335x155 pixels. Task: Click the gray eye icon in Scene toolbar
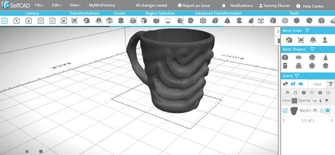click(x=288, y=92)
